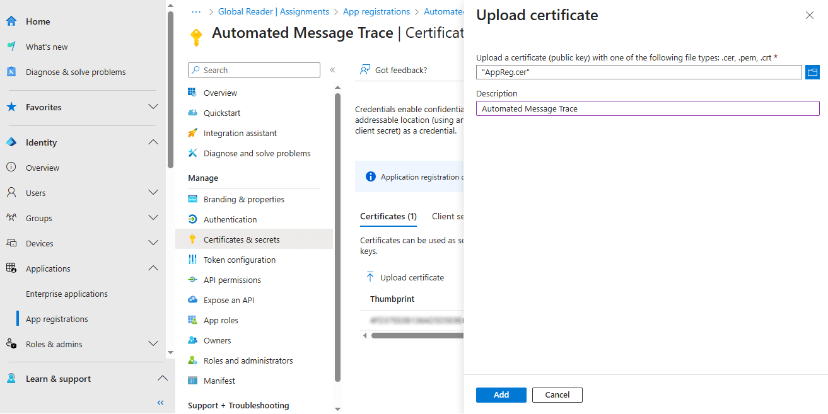This screenshot has width=828, height=414.
Task: Collapse the Learn & support chevron
Action: [162, 379]
